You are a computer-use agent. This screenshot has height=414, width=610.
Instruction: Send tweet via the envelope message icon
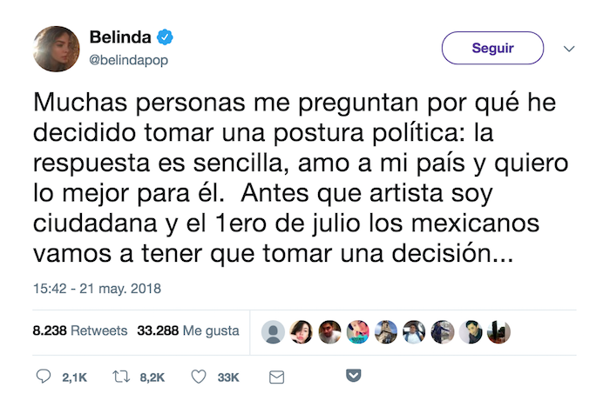(276, 377)
